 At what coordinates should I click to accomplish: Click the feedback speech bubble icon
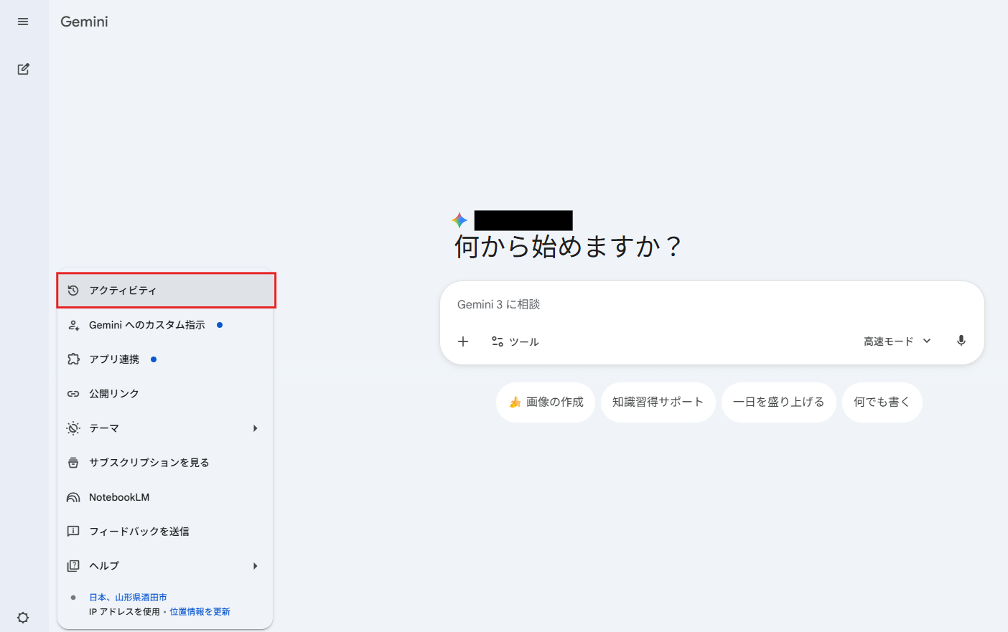click(x=73, y=532)
